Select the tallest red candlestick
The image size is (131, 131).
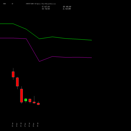[21, 96]
